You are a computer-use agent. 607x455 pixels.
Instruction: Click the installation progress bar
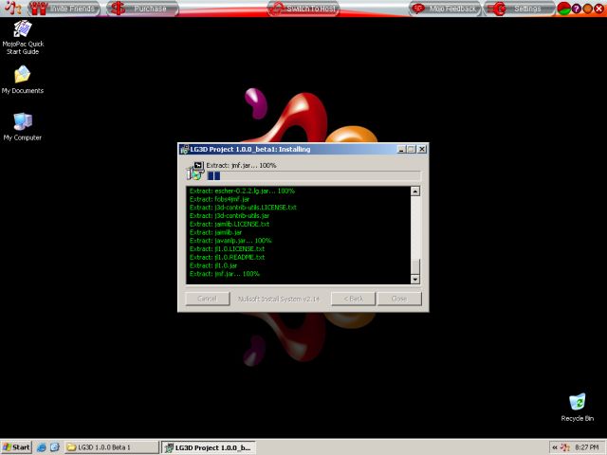(x=313, y=175)
